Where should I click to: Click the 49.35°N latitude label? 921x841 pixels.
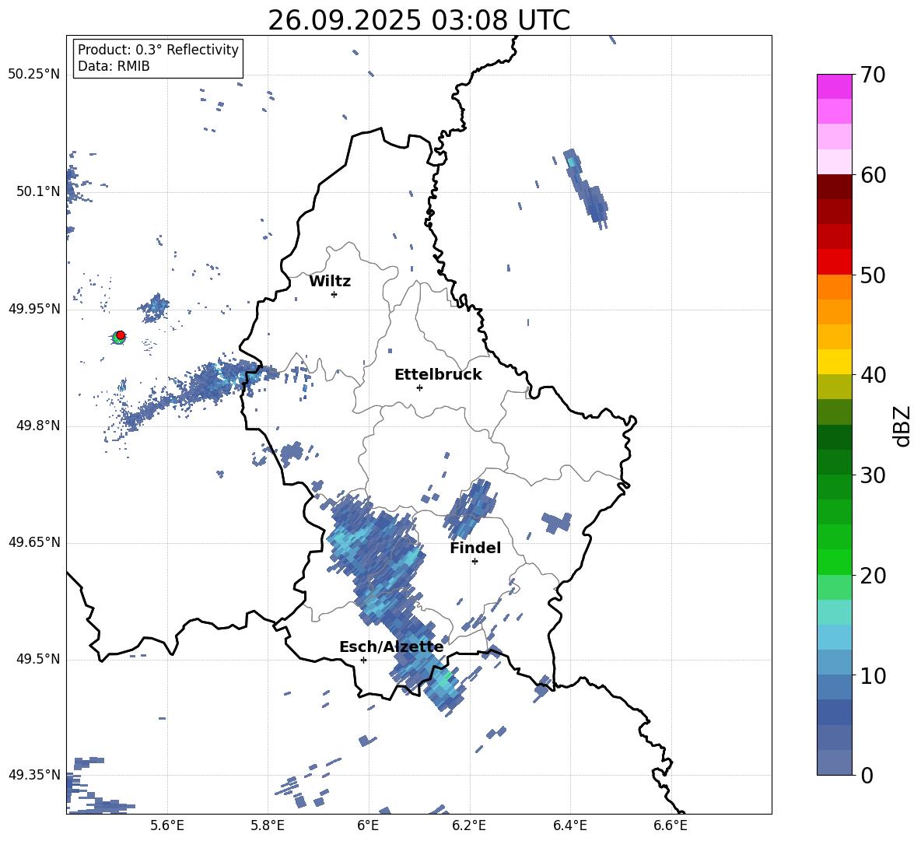pos(34,775)
